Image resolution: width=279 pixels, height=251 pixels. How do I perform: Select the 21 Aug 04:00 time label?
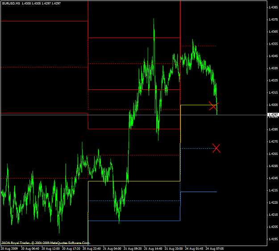pos(112,248)
